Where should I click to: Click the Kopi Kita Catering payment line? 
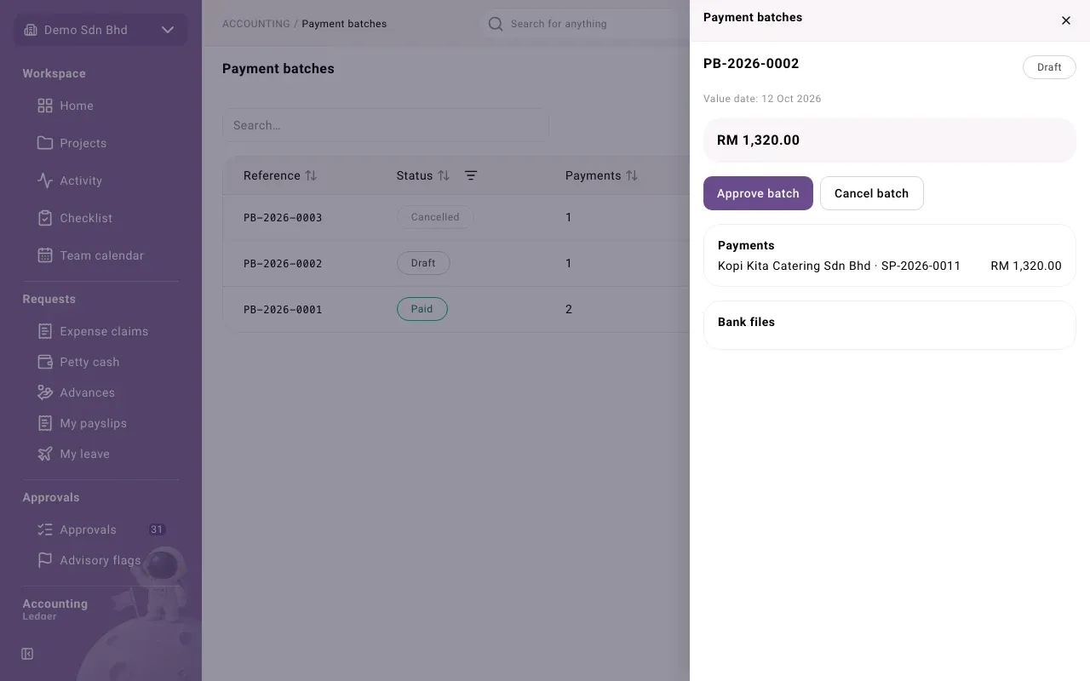(890, 266)
